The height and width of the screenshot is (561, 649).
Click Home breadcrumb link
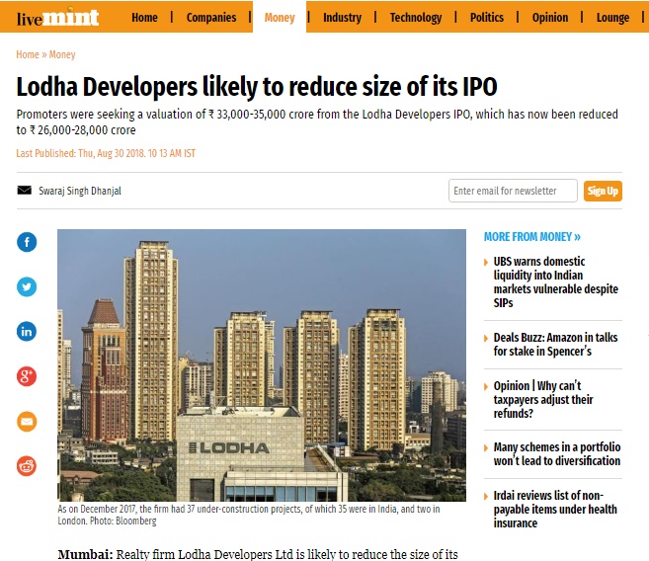[28, 54]
